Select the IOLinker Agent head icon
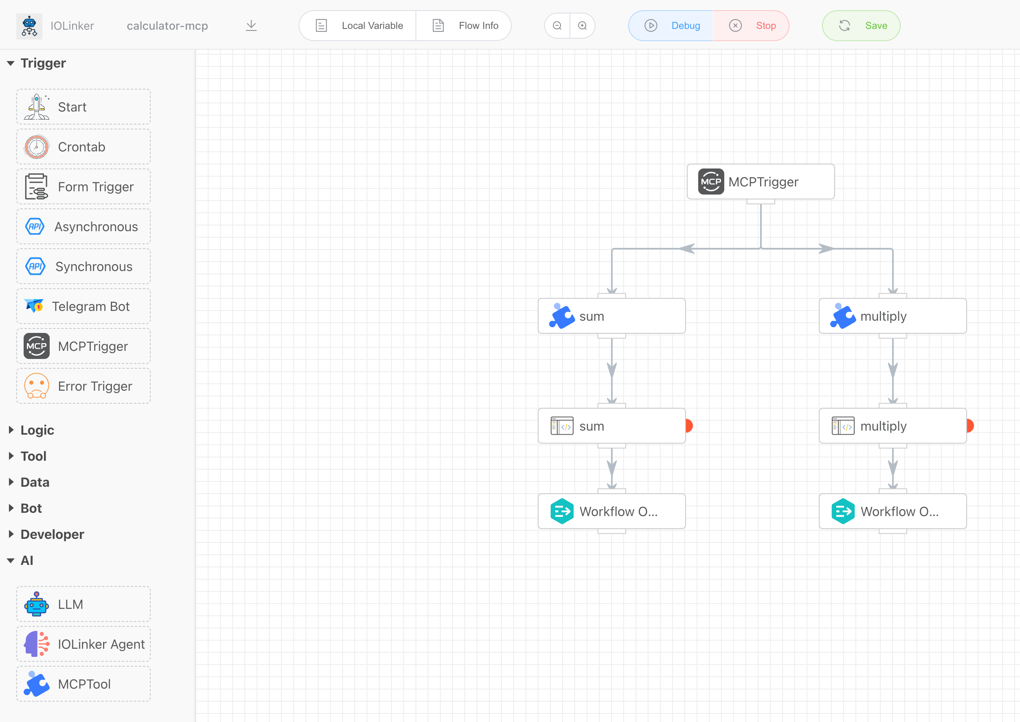 click(37, 644)
